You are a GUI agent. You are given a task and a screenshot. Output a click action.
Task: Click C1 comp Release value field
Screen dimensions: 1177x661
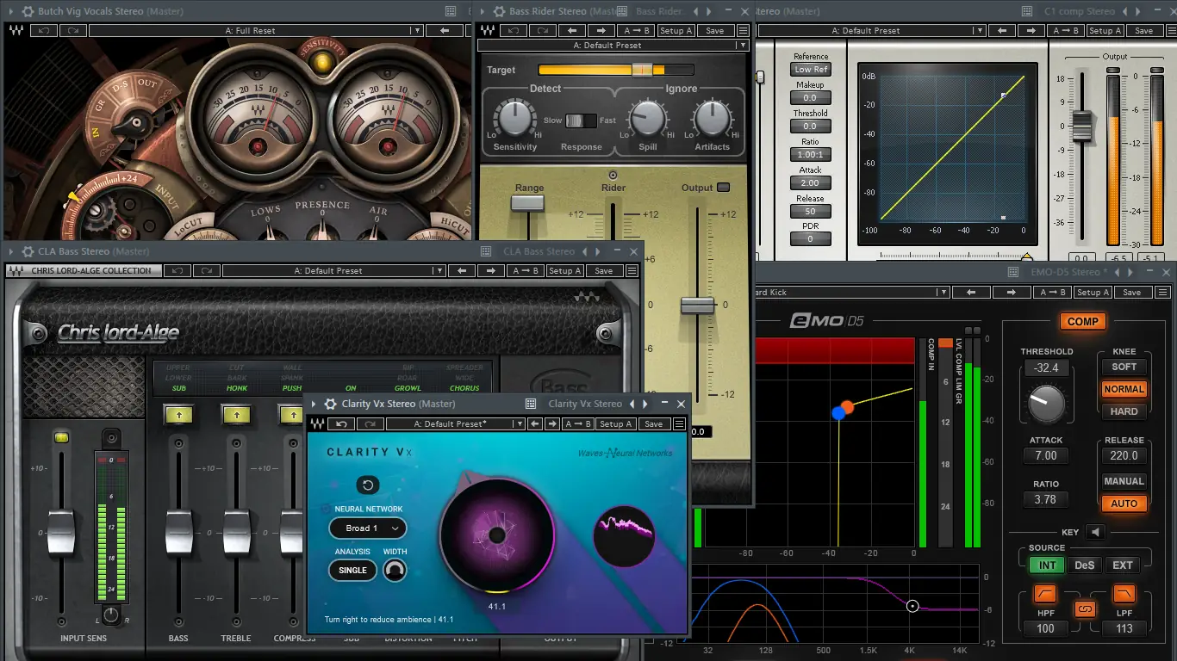(x=811, y=212)
